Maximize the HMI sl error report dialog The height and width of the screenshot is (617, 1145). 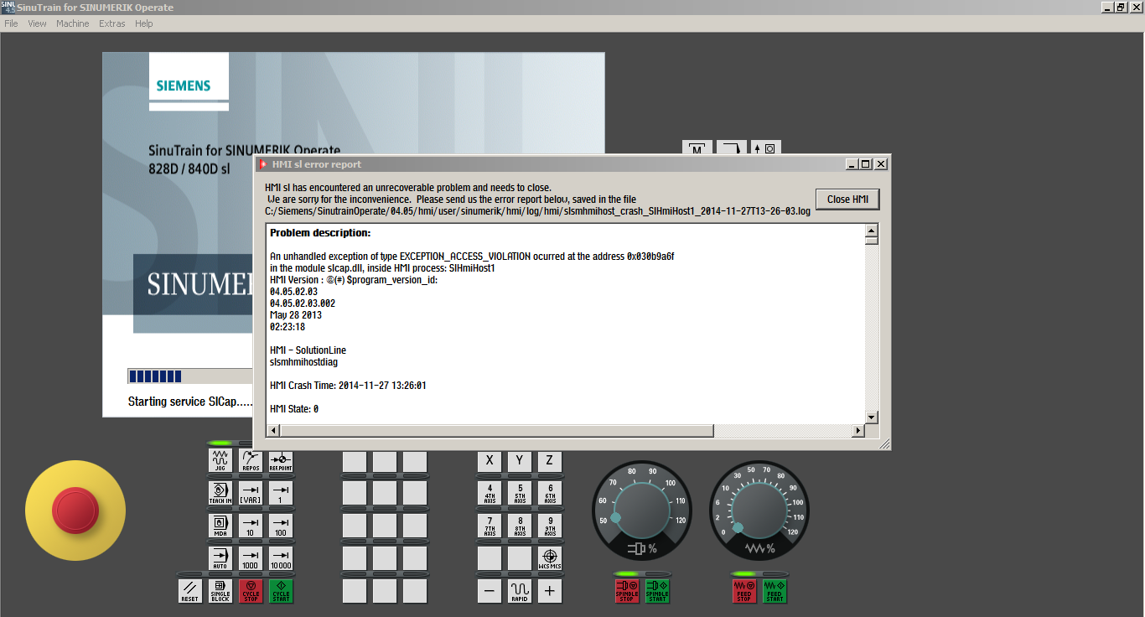coord(867,164)
